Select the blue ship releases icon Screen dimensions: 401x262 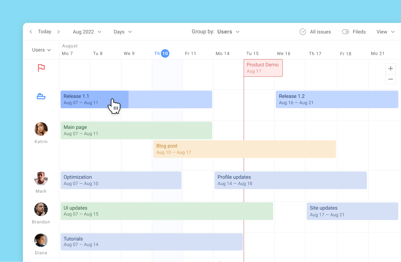coord(41,96)
